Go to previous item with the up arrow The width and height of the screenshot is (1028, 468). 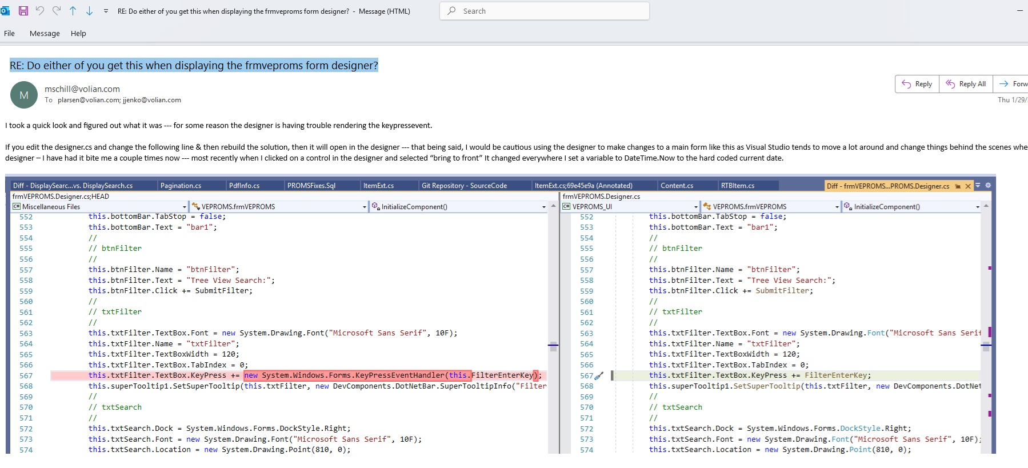click(73, 11)
